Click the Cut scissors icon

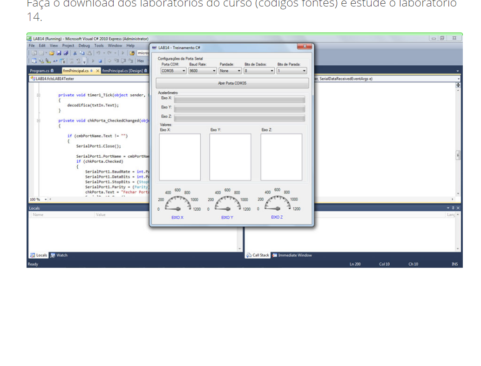tap(75, 53)
